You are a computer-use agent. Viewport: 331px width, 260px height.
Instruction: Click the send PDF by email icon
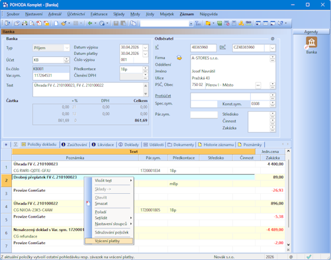46,23
